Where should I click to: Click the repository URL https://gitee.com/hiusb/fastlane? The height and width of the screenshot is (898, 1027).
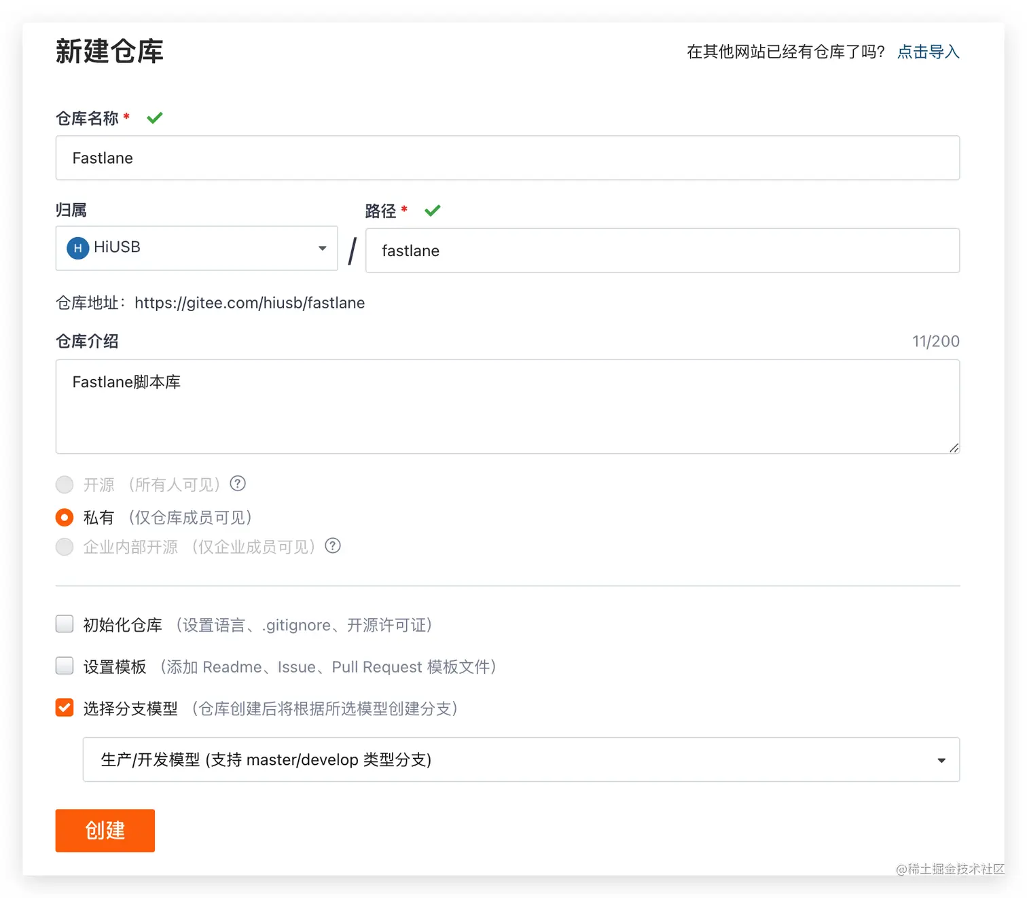[249, 303]
